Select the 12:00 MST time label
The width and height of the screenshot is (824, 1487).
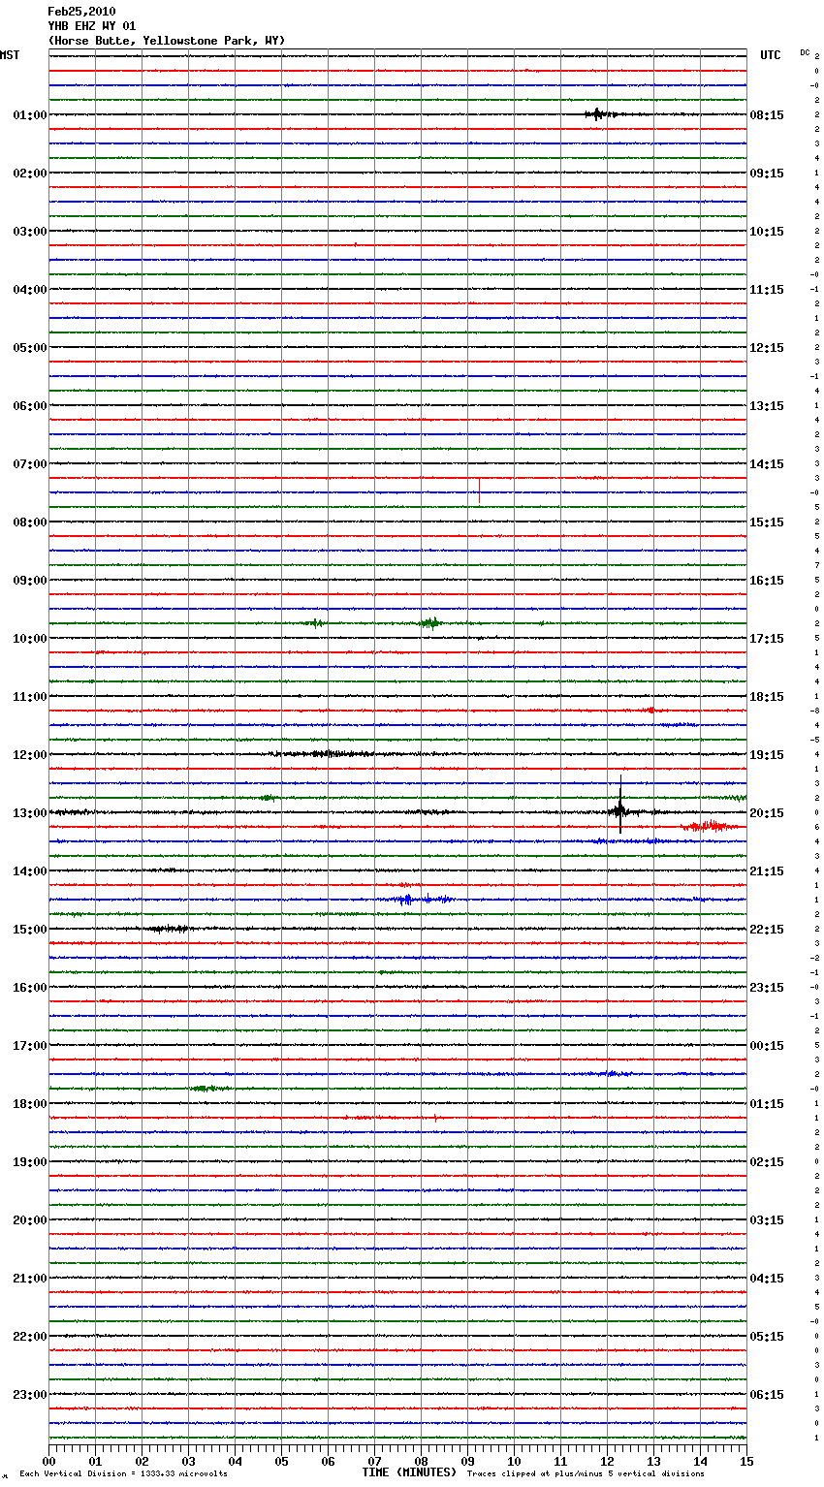coord(30,755)
